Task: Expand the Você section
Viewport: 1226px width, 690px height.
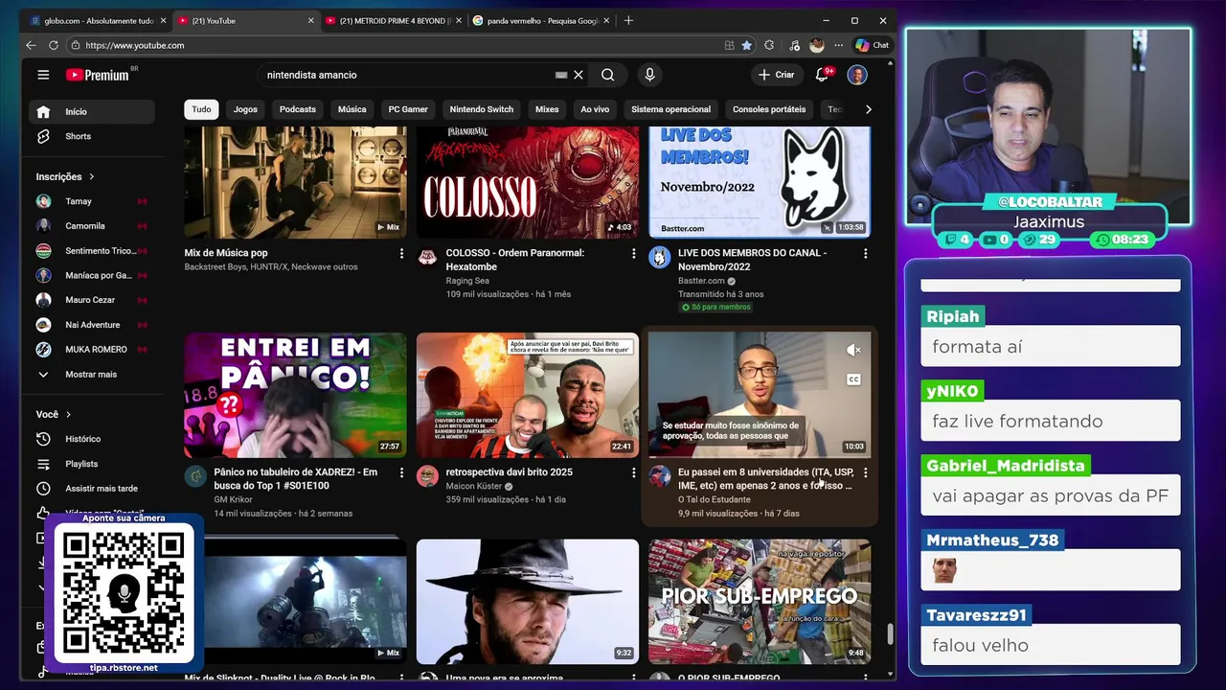Action: coord(54,414)
